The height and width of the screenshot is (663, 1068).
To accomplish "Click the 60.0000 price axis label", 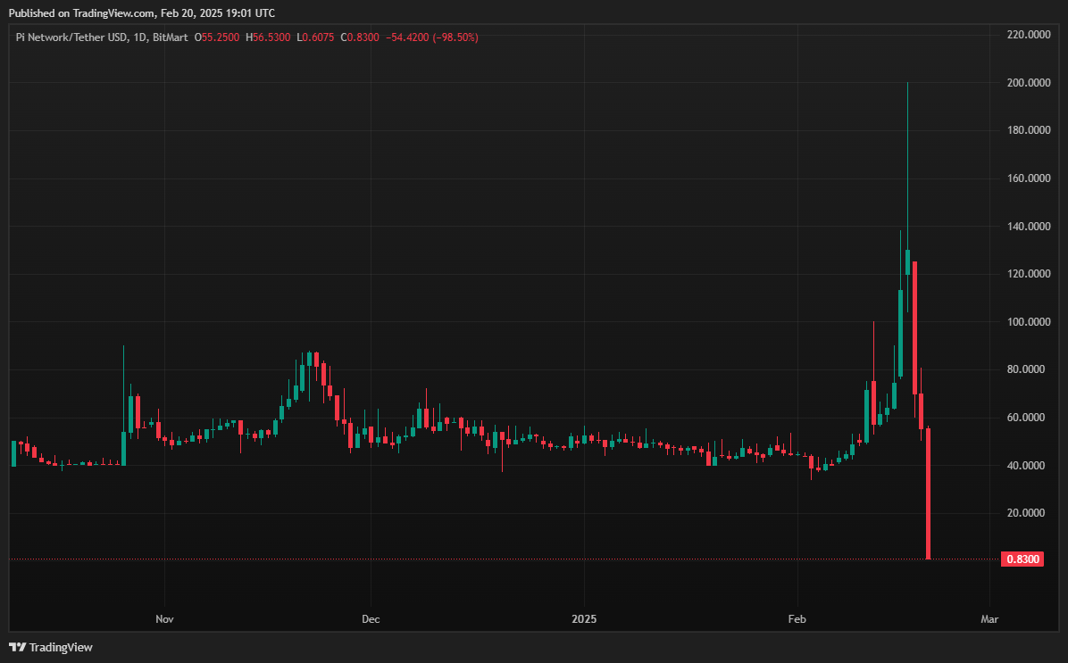I will coord(1026,418).
